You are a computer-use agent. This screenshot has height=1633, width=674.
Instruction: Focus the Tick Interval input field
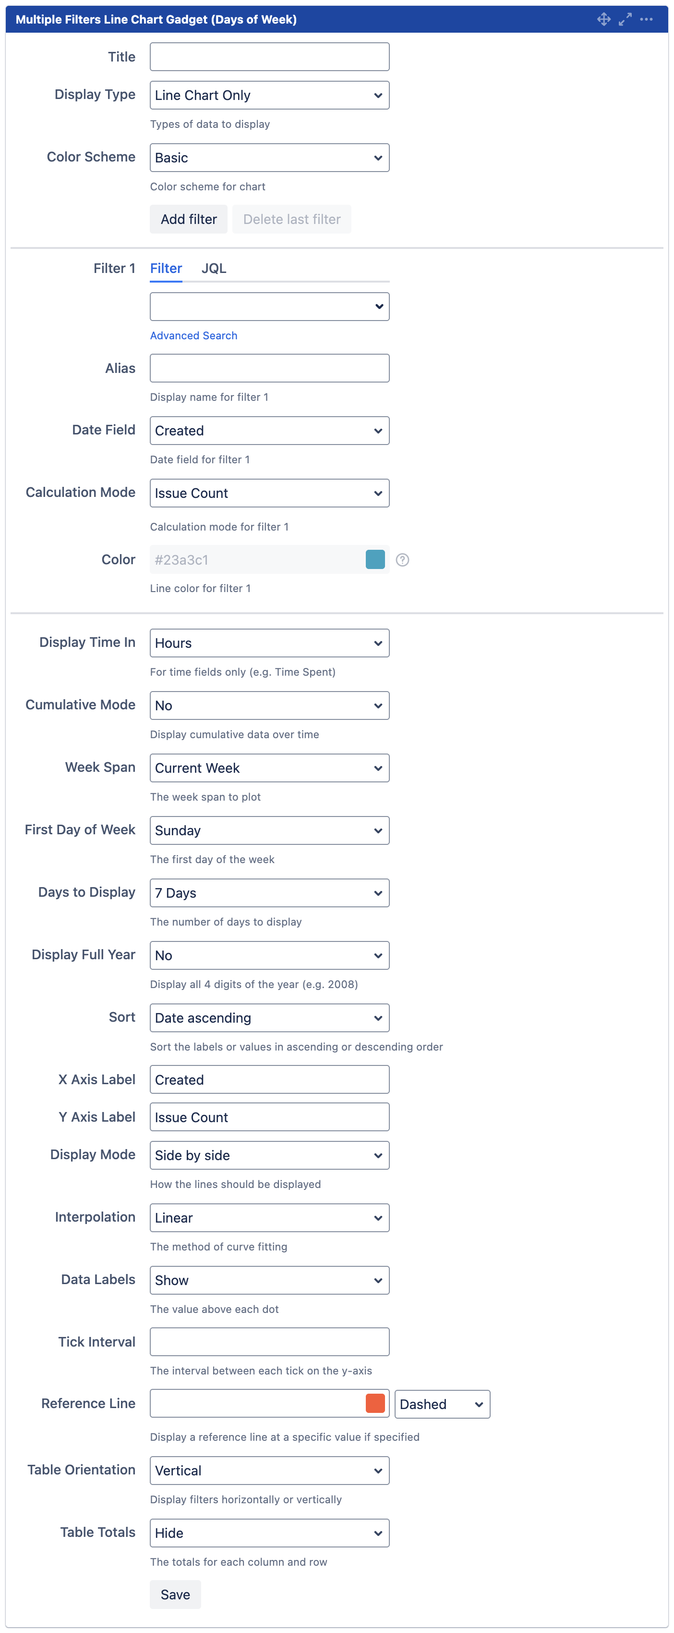pos(269,1341)
